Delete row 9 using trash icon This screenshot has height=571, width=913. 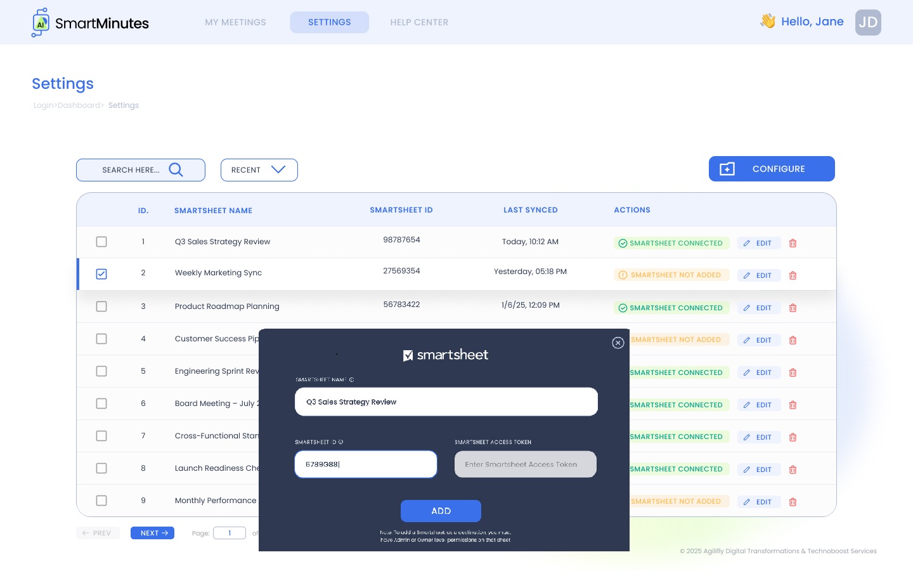coord(793,502)
